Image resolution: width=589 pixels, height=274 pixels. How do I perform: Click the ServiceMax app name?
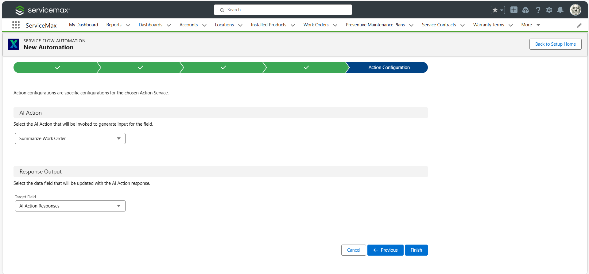point(41,25)
